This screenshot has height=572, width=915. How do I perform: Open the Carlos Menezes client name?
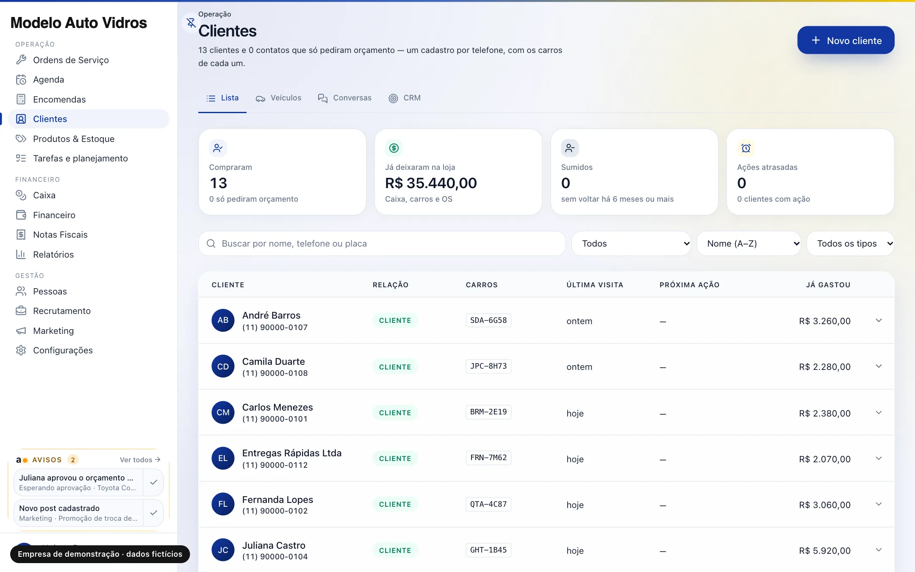pos(277,407)
